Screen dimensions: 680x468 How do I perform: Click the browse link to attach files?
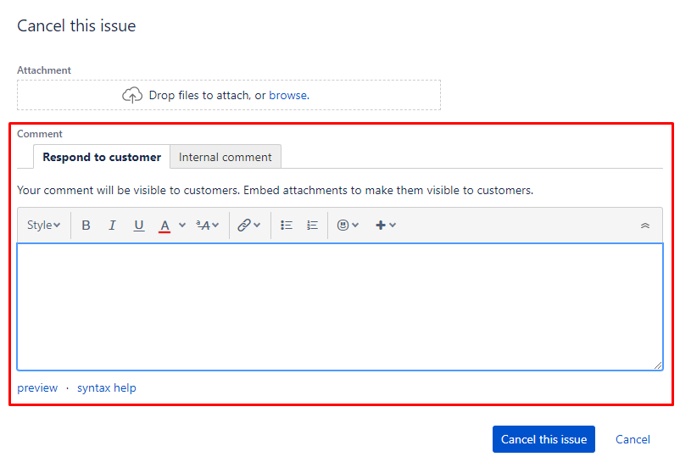coord(289,95)
